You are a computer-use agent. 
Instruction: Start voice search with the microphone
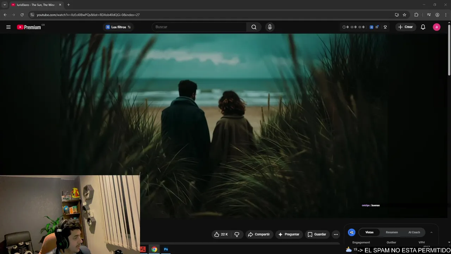[x=270, y=27]
